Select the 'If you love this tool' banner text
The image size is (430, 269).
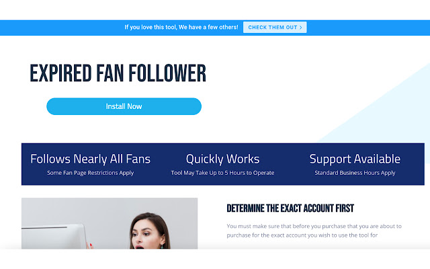(181, 27)
